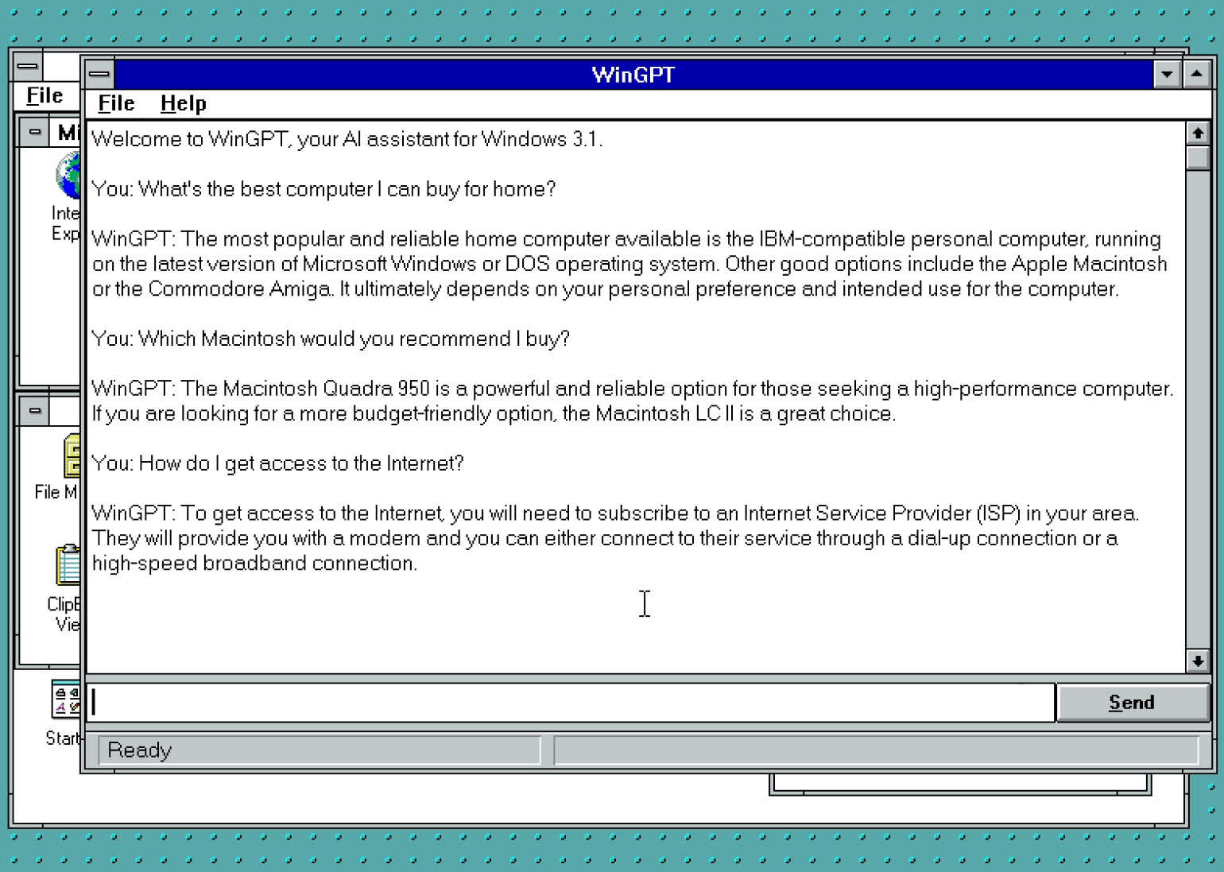Click the chat scrollbar thumb
Viewport: 1224px width, 872px height.
(1197, 157)
